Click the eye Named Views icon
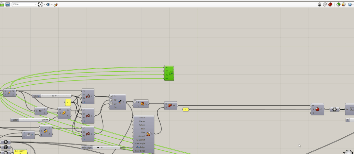The width and height of the screenshot is (354, 154). (48, 4)
